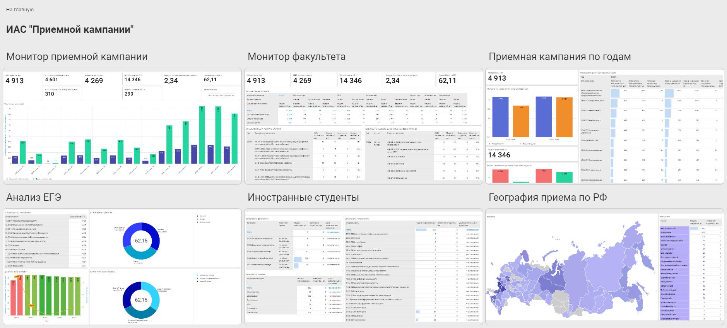The width and height of the screenshot is (727, 328).
Task: Click the upper donut chart showing 62,15
Action: tap(141, 241)
